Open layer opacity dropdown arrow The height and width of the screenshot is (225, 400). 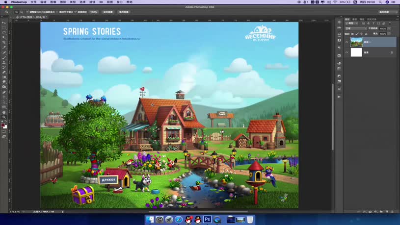(x=389, y=28)
